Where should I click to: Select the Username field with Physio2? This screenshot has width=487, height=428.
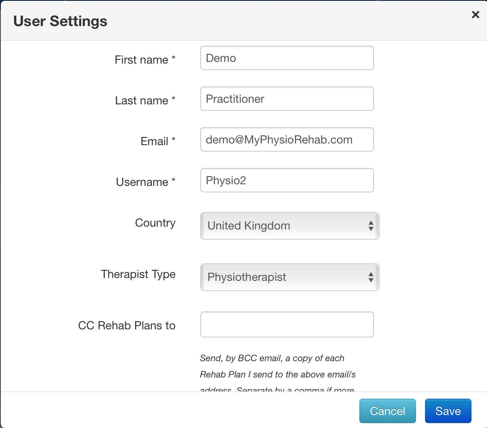point(287,180)
